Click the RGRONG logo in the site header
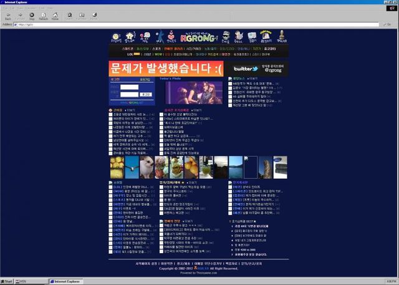The height and width of the screenshot is (285, 399). click(199, 37)
